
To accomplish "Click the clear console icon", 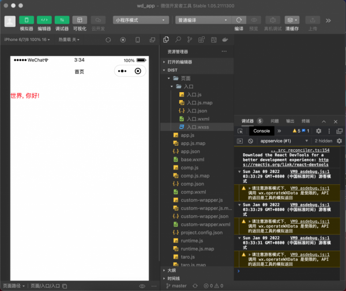I will [x=251, y=141].
